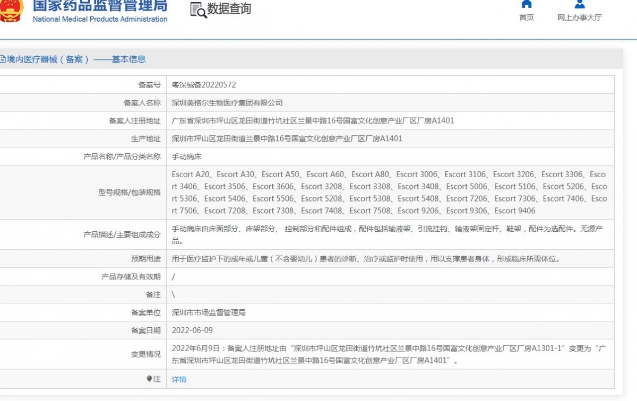Open the 数据查询 search icon

tap(198, 10)
